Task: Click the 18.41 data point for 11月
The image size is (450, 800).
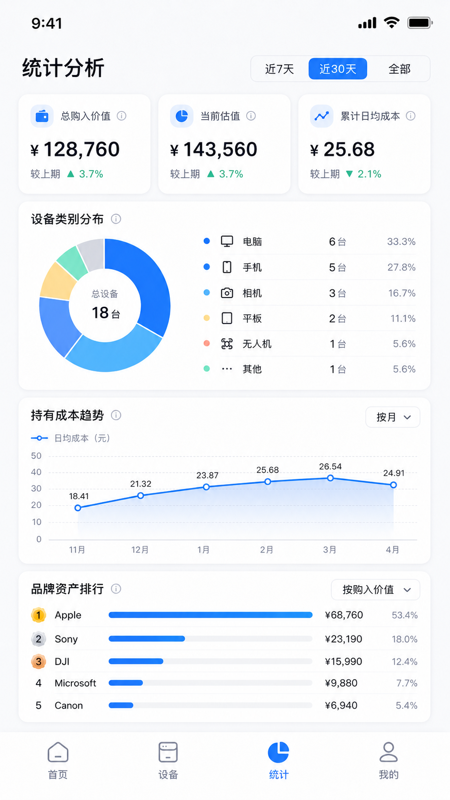Action: [78, 508]
